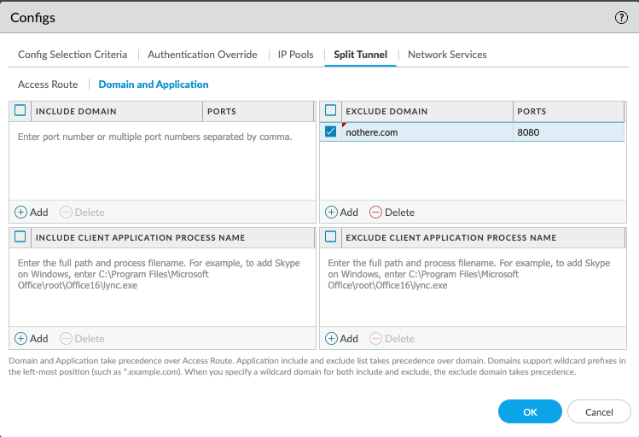Click the Include Domain column header
The width and height of the screenshot is (639, 437).
(117, 111)
